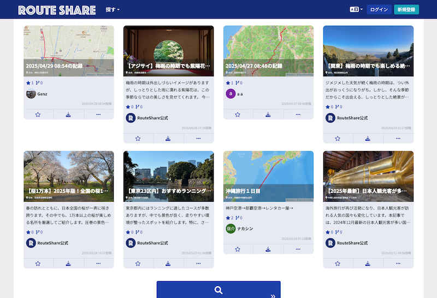The image size is (437, 298).
Task: Open user a a profile avatar
Action: pos(231,94)
